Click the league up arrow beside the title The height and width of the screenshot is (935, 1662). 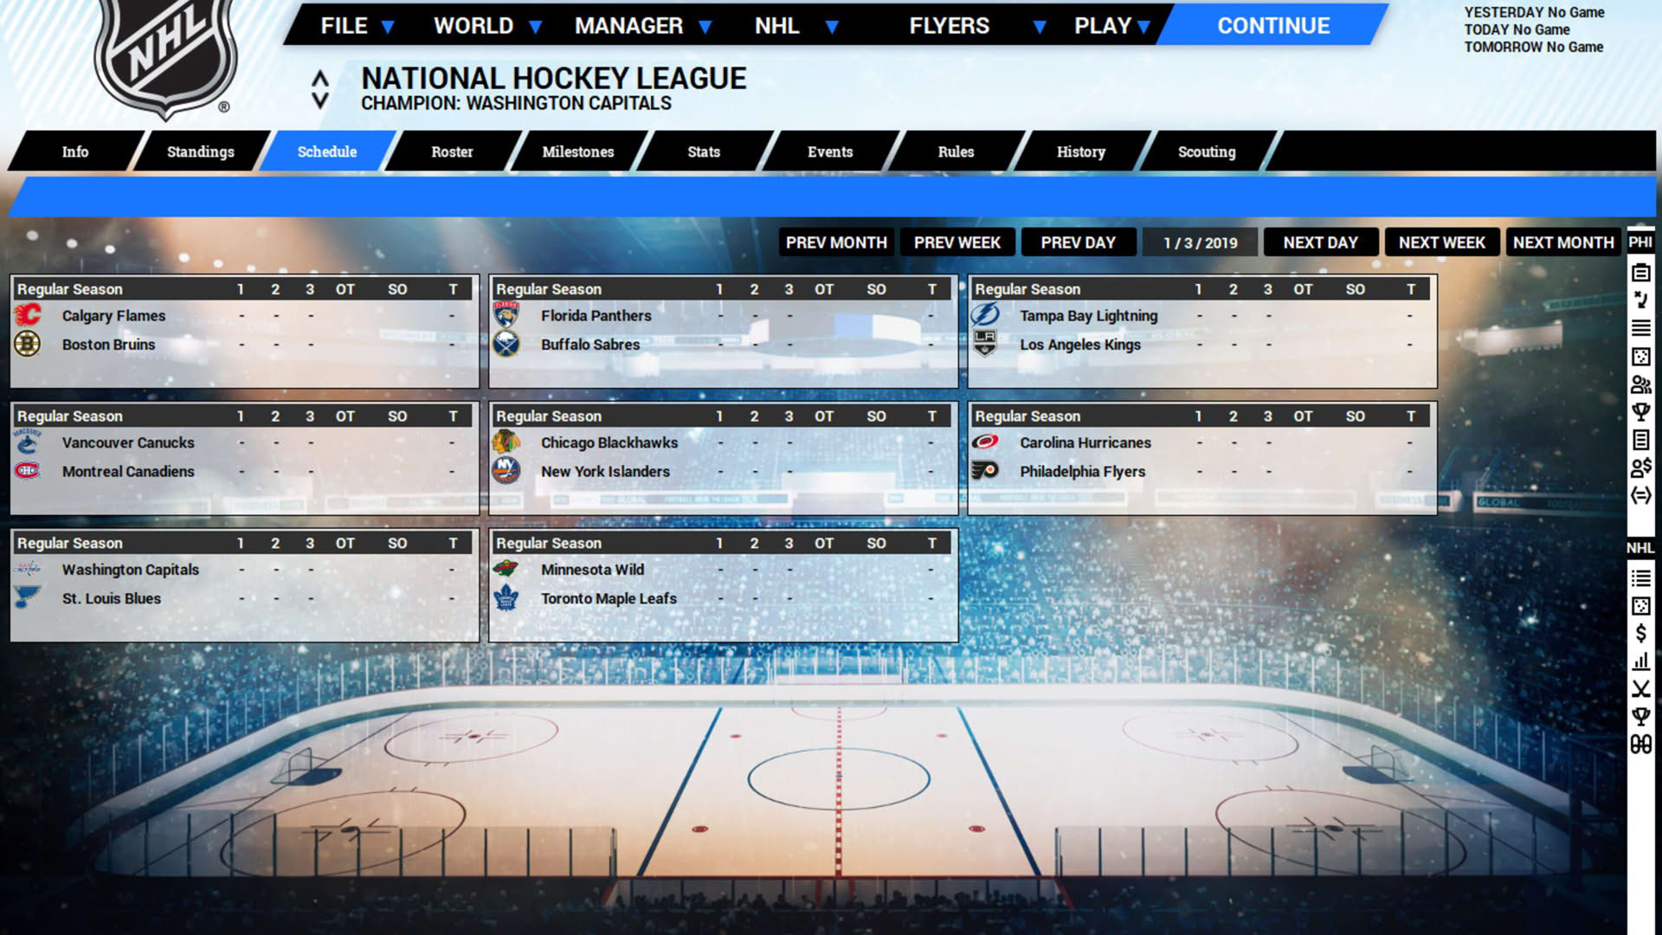coord(320,79)
